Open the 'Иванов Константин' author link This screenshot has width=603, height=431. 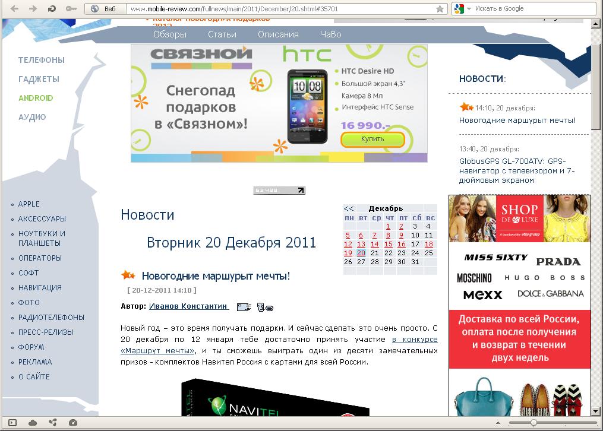[x=188, y=306]
